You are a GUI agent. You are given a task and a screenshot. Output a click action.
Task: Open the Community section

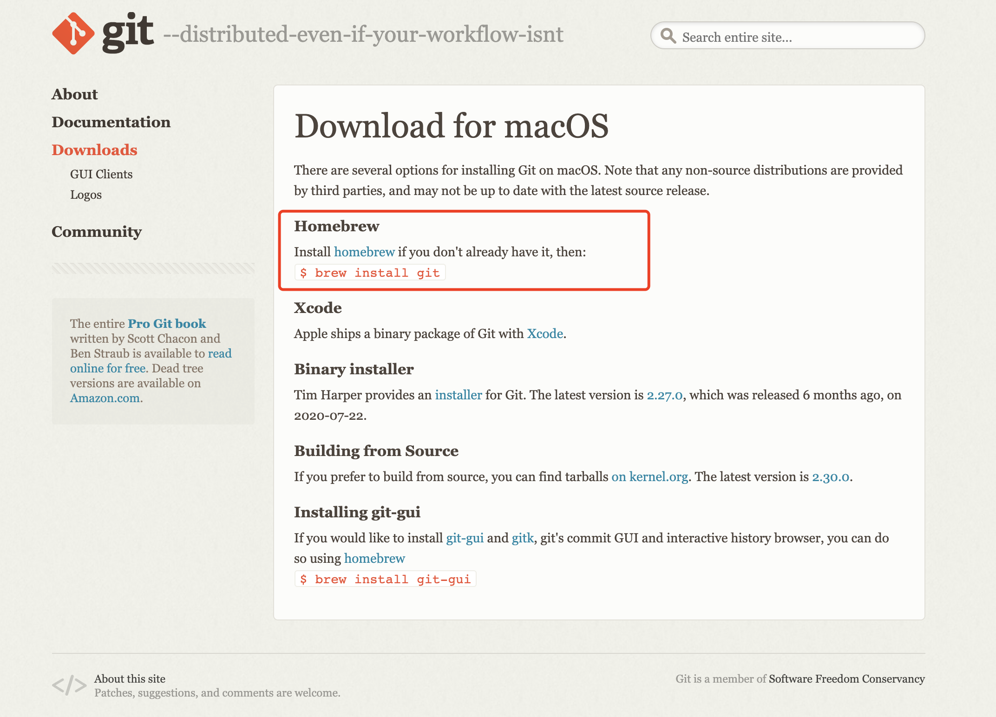click(x=97, y=232)
